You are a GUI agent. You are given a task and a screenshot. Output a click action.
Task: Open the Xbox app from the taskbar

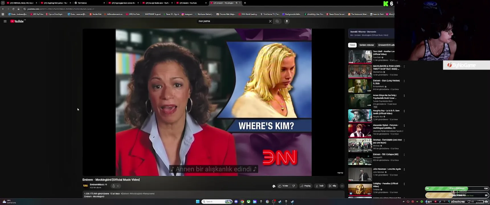point(248,202)
